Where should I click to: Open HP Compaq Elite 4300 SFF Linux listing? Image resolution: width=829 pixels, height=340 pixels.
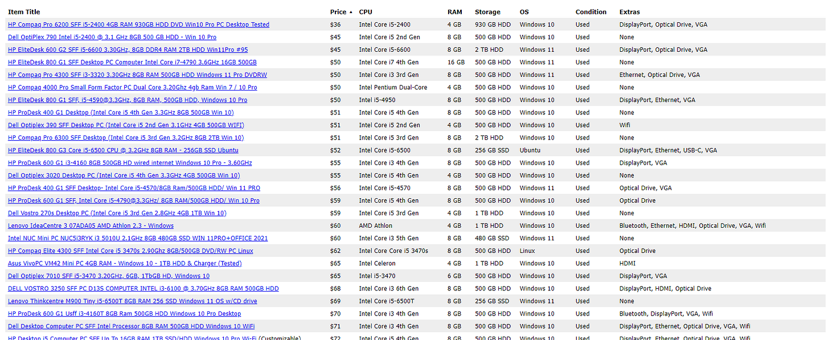click(130, 251)
